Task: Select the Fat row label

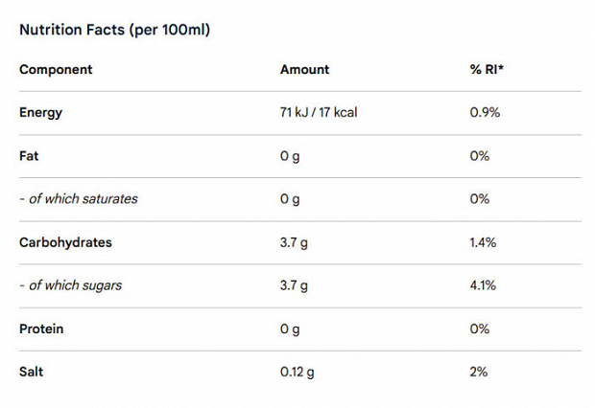Action: [x=29, y=156]
